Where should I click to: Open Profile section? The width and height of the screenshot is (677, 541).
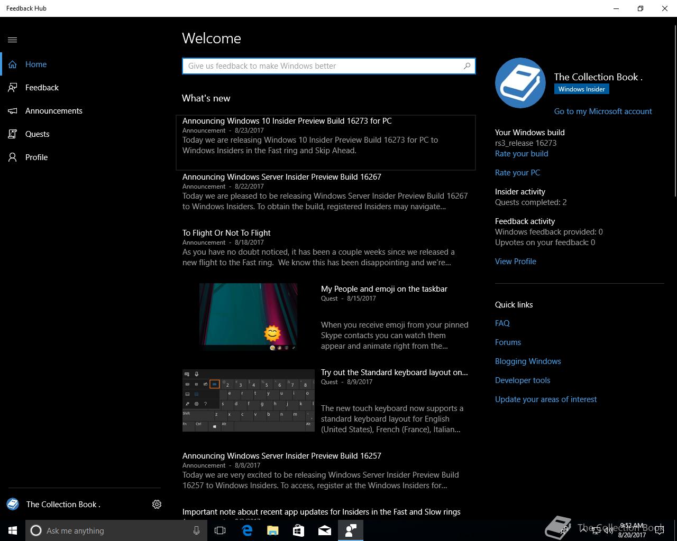[85, 157]
